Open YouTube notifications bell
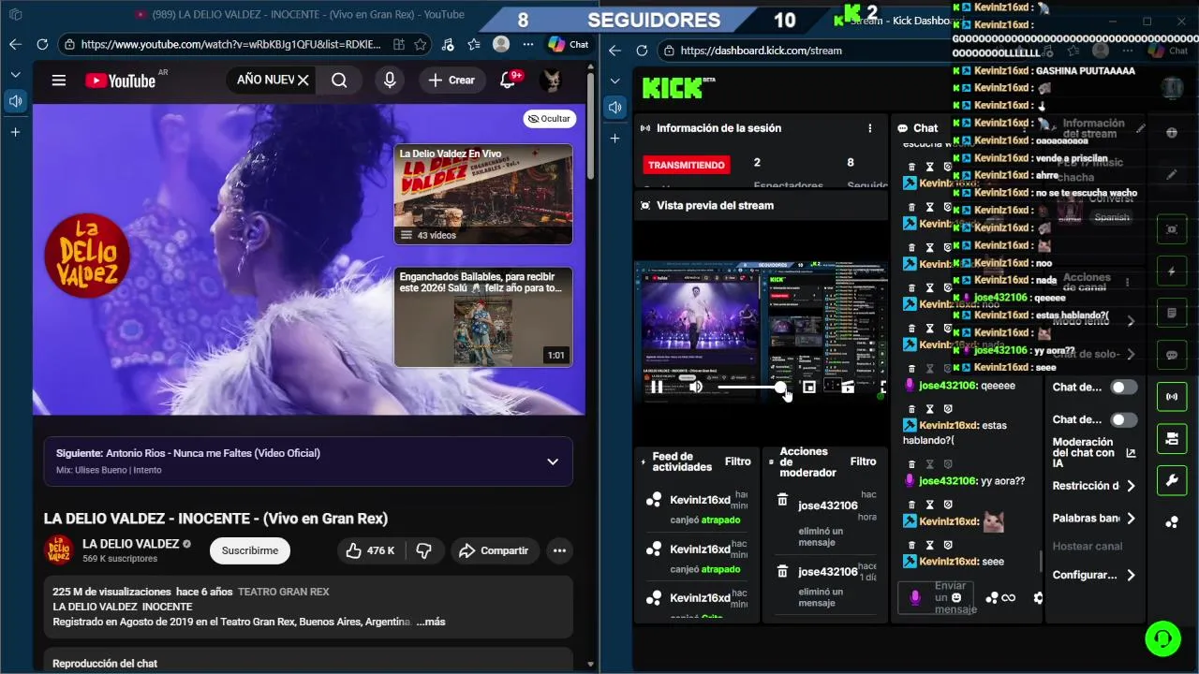This screenshot has height=674, width=1199. point(509,81)
